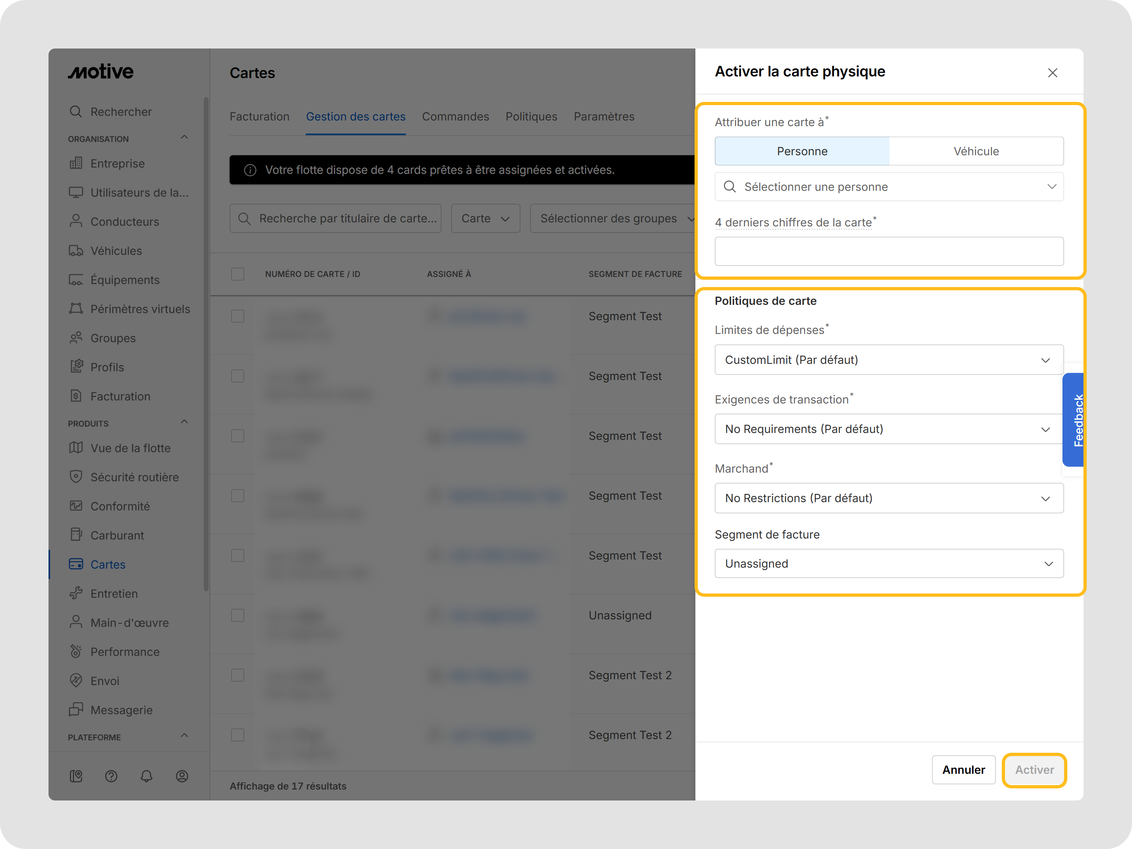Check the first Segment Test row checkbox
Screen dimensions: 1132x849
pyautogui.click(x=237, y=316)
